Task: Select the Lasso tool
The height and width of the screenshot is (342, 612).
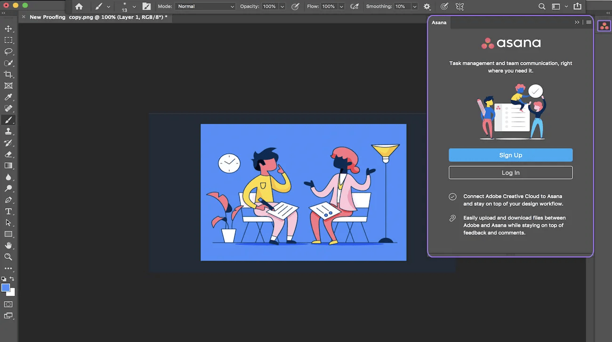Action: coord(8,52)
